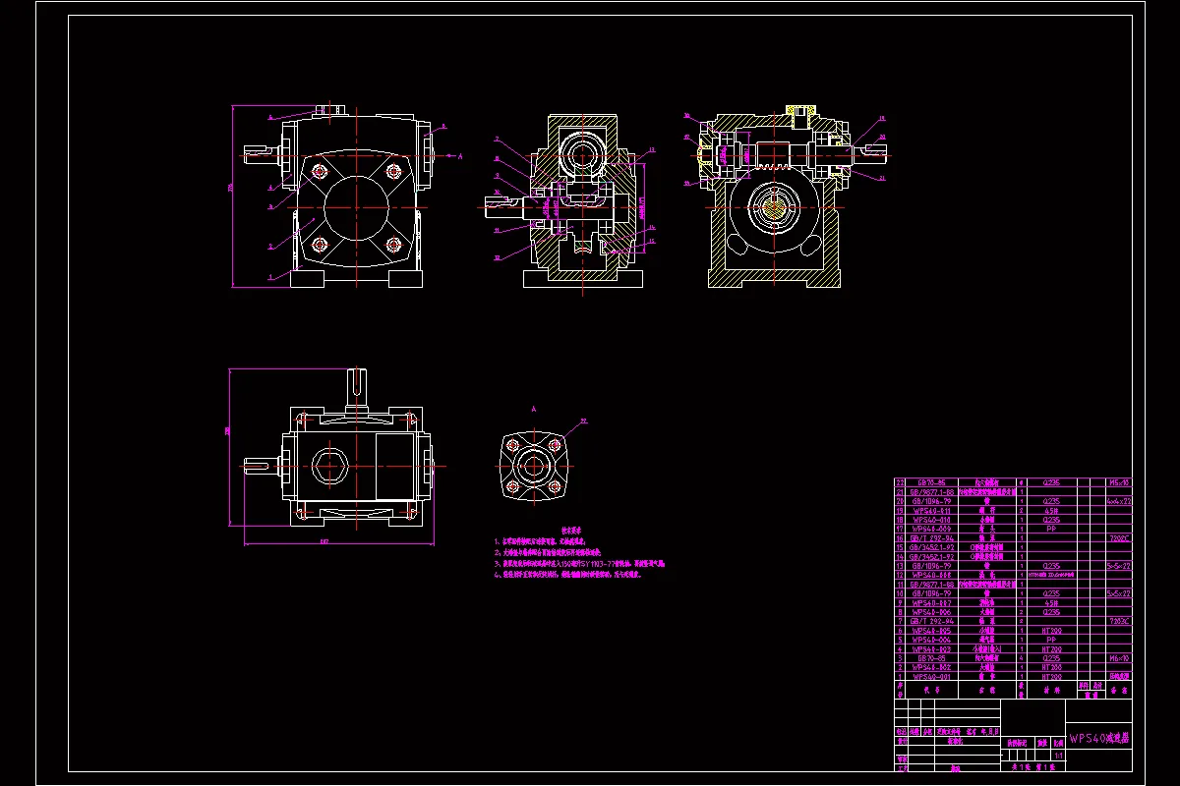Click GB70-85 in row 3
1180x786 pixels.
pos(932,658)
